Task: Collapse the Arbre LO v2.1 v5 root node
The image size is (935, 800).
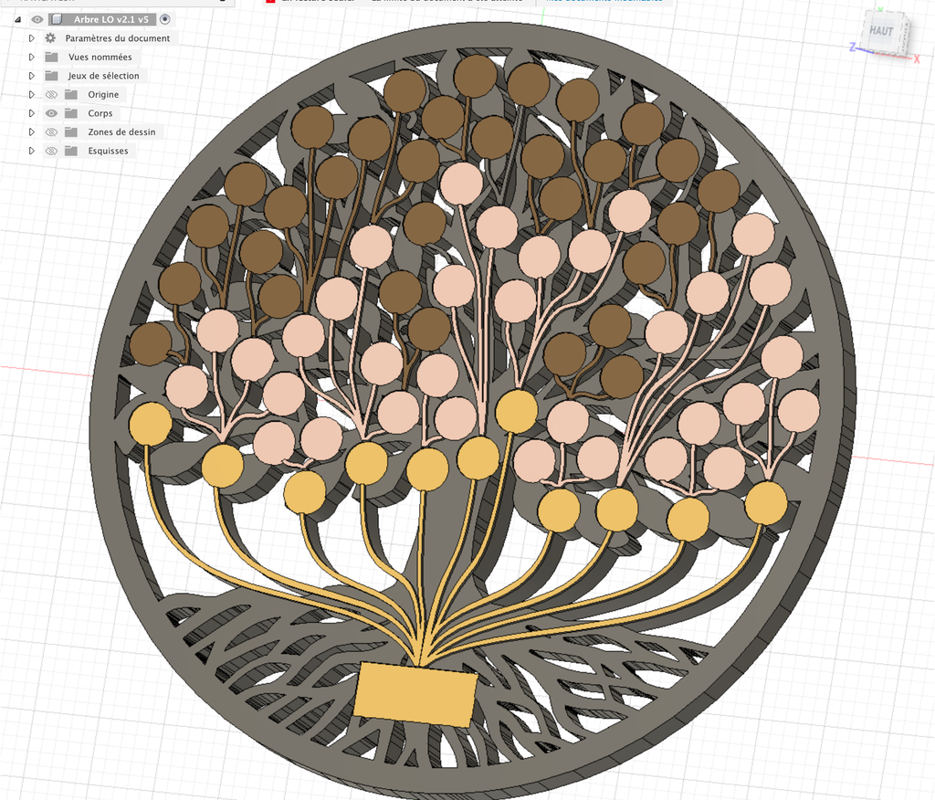Action: pos(18,20)
